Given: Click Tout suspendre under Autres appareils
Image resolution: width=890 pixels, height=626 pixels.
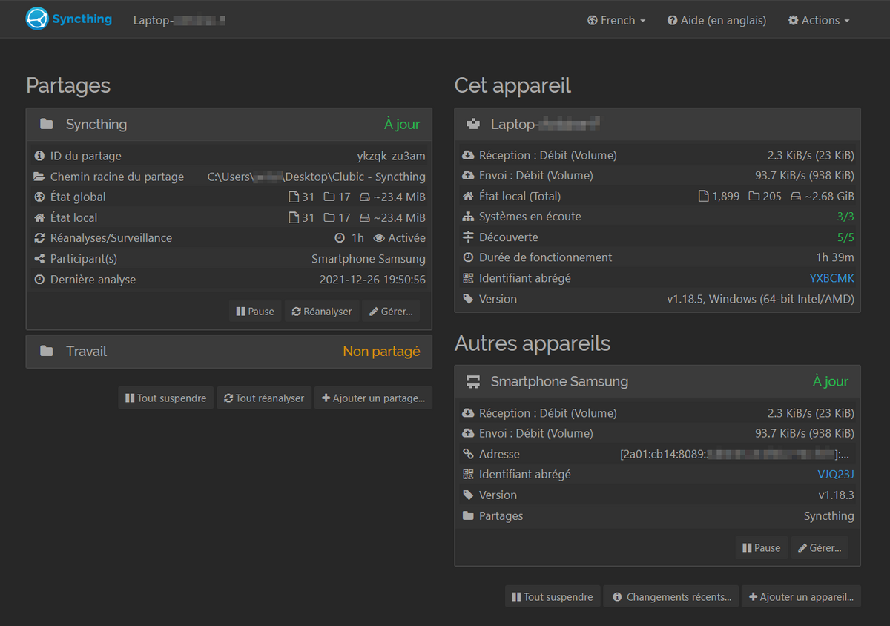Looking at the screenshot, I should (553, 596).
